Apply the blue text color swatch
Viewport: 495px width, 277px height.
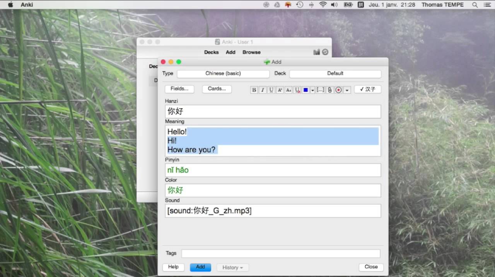[x=306, y=90]
